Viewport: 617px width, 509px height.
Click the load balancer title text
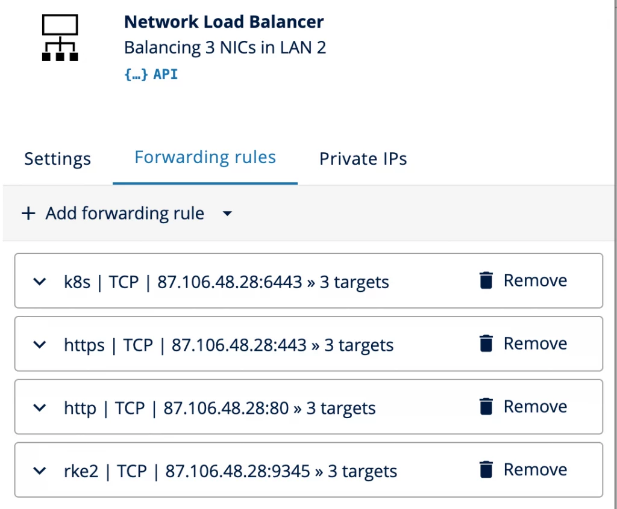click(x=224, y=22)
